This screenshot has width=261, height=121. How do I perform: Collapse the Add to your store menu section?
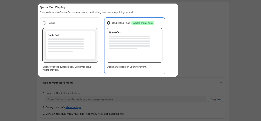[221, 83]
